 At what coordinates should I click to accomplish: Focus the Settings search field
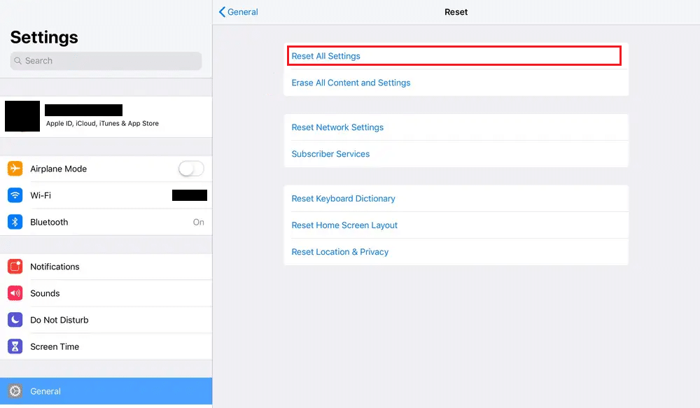point(106,61)
